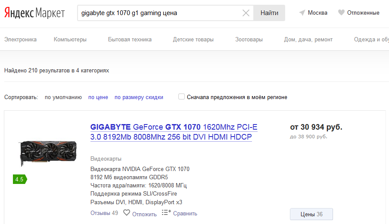Open the Gigabyte GTX 1070 product thumbnail

[x=48, y=152]
